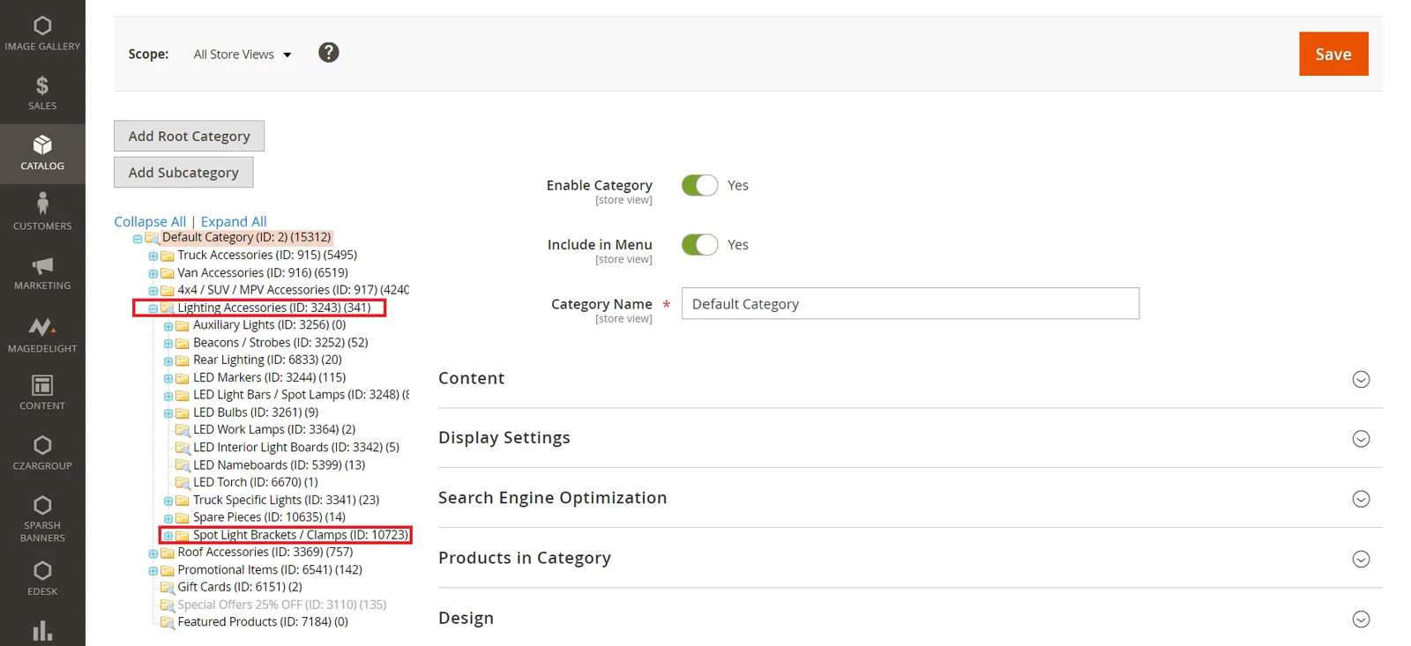Click the Truck Accessories folder icon

168,256
